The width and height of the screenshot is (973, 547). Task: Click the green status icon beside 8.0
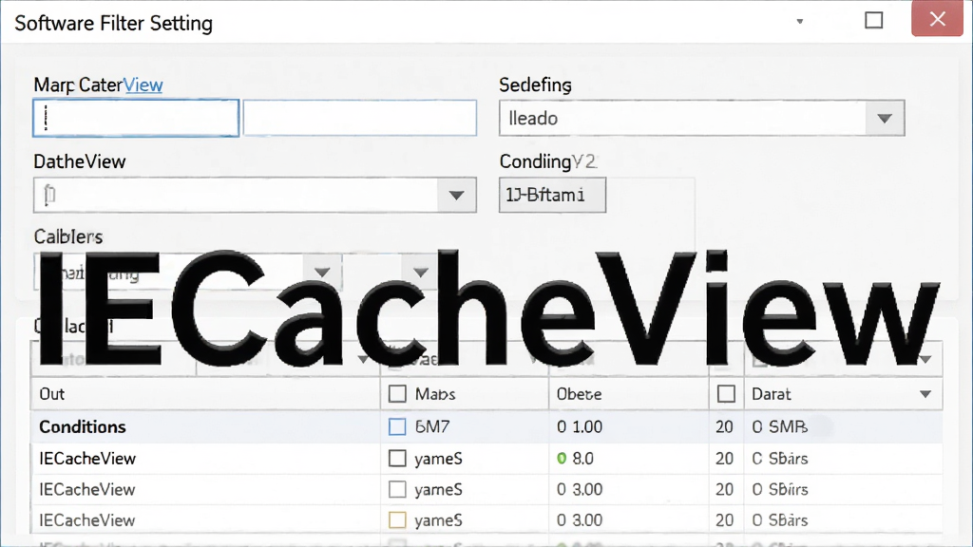(562, 459)
